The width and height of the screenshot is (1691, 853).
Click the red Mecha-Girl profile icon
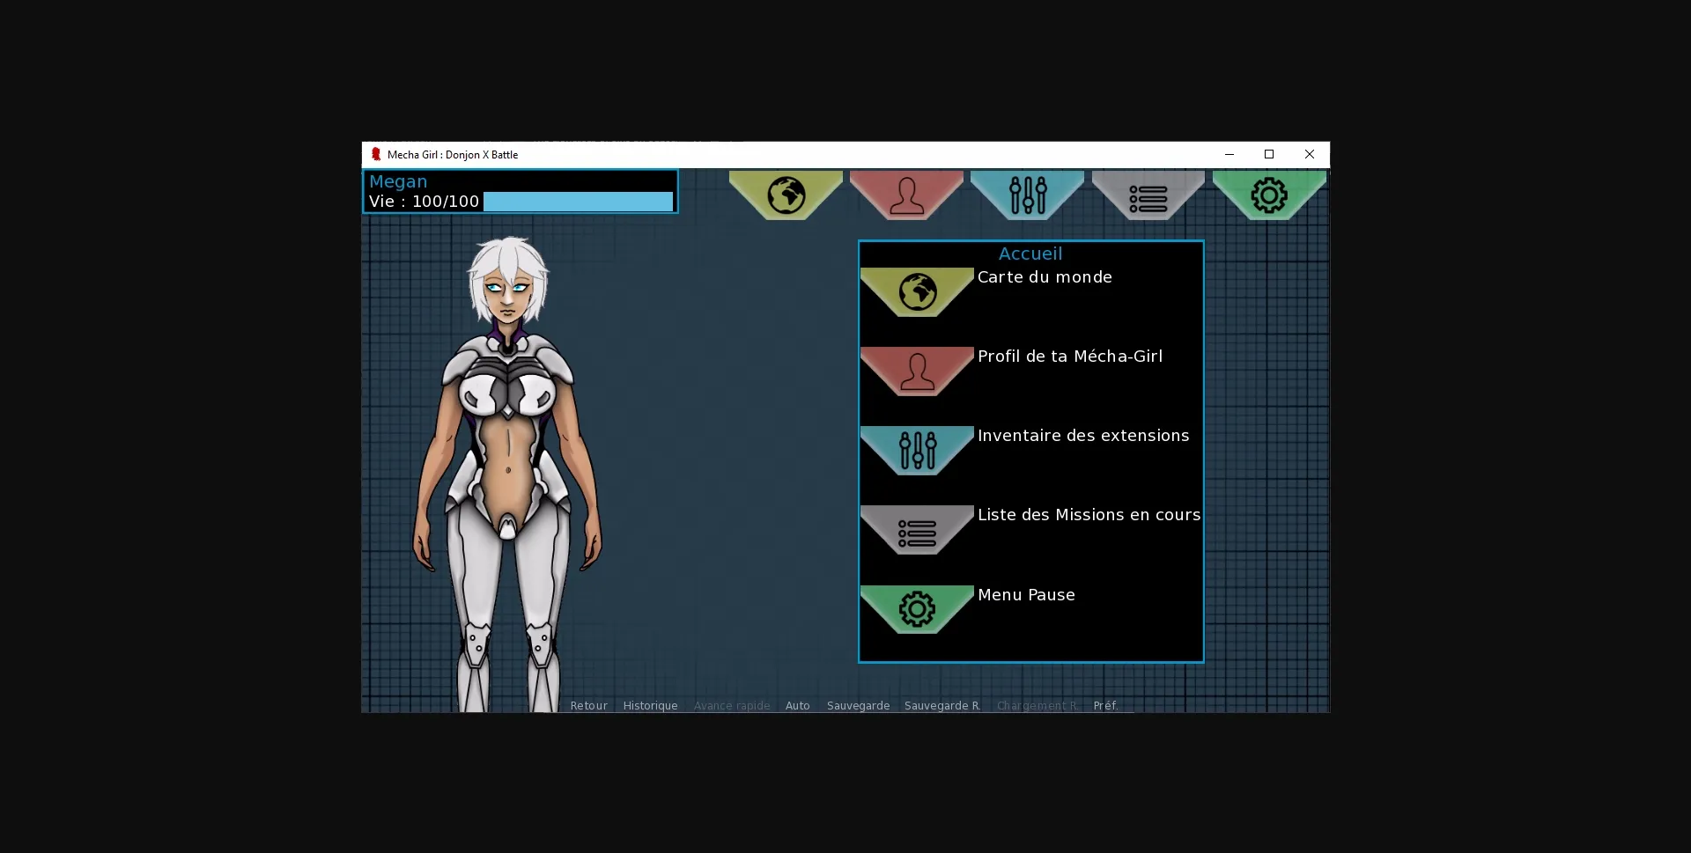(906, 195)
